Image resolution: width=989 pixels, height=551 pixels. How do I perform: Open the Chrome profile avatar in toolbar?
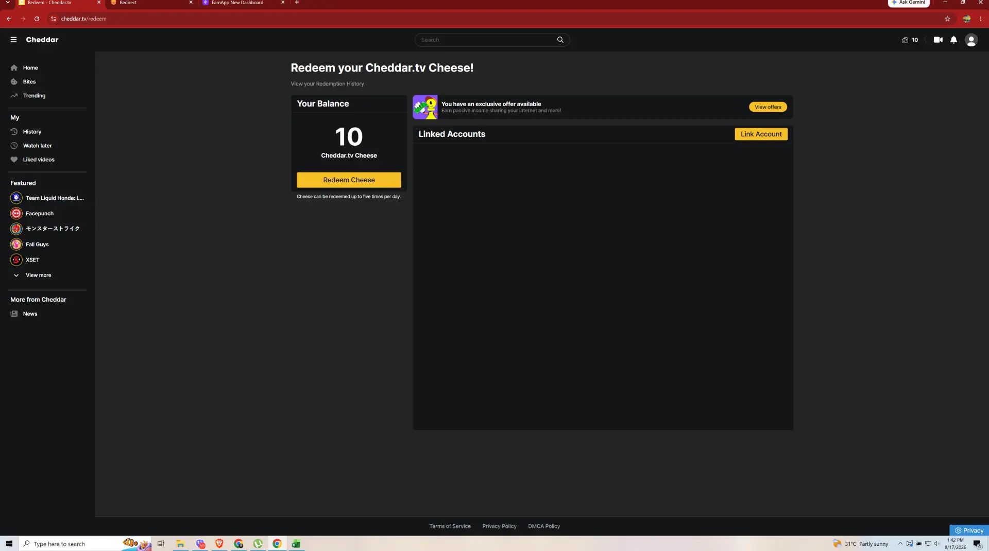coord(966,19)
